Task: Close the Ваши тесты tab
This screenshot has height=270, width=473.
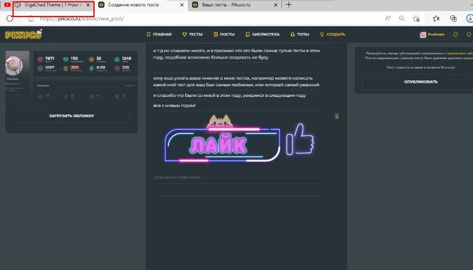Action: click(x=276, y=5)
